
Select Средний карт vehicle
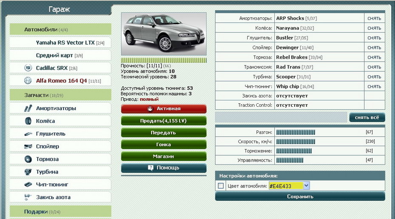tap(60, 55)
